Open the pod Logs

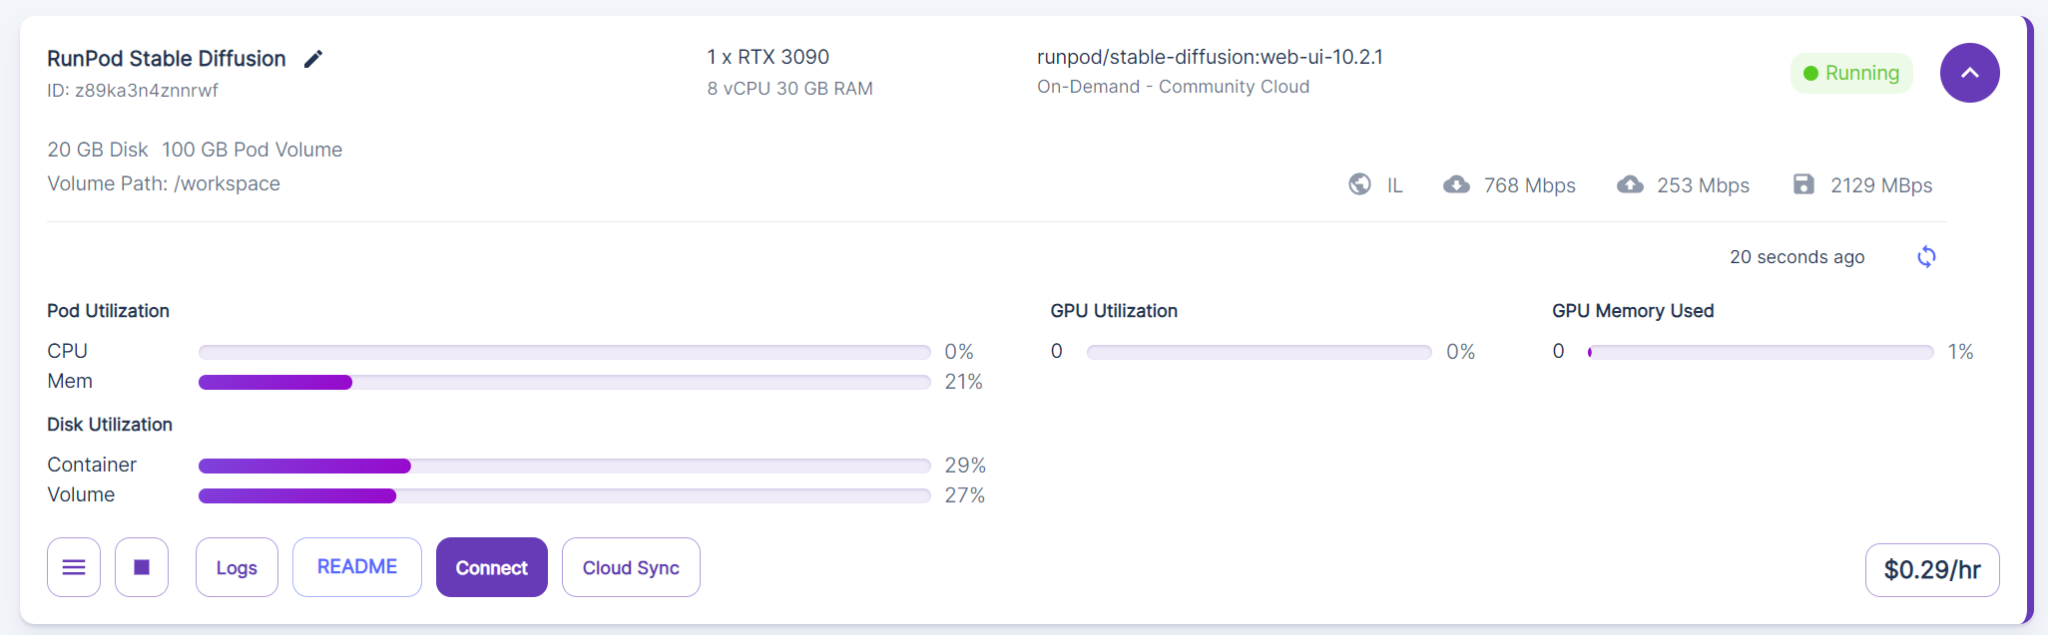237,567
